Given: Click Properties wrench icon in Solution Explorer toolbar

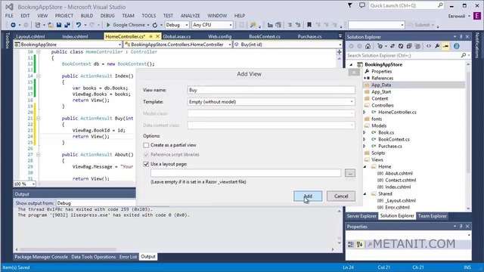Looking at the screenshot, I should [x=437, y=46].
